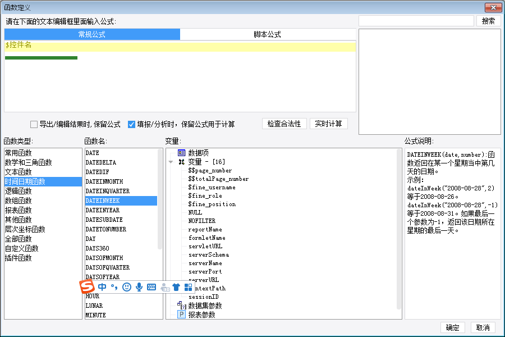
Task: Click the 变量 variables node icon
Action: point(182,162)
